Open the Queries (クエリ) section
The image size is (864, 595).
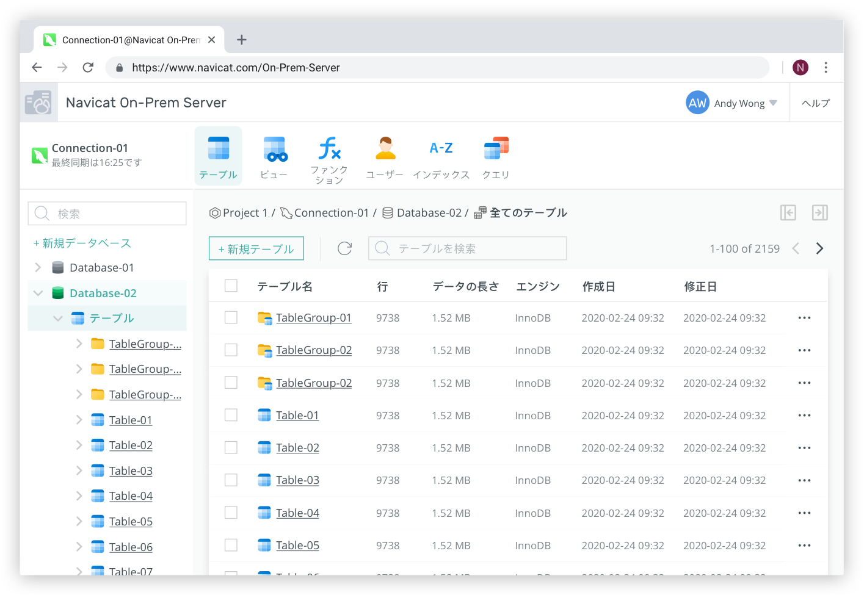496,157
